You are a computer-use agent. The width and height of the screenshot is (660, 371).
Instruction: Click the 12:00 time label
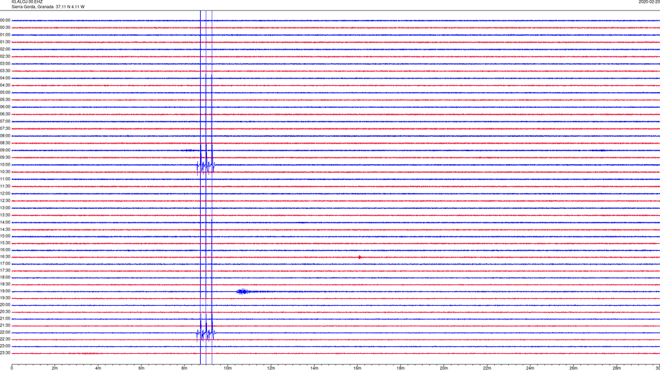[5, 194]
